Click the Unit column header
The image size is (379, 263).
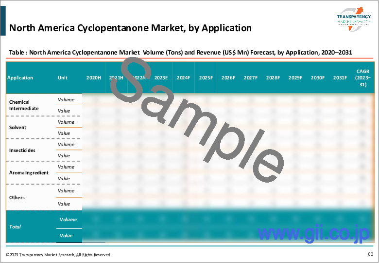click(63, 78)
